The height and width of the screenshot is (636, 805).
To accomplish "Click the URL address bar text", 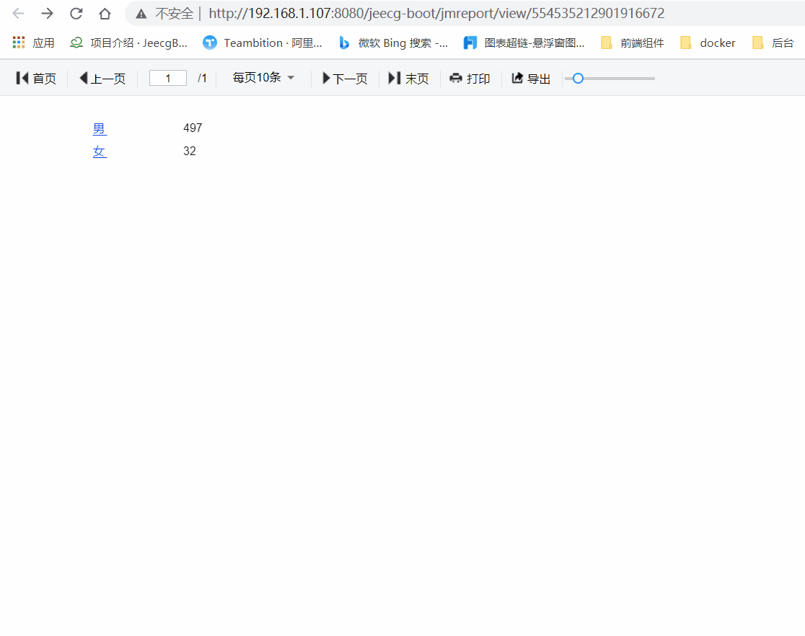I will pos(436,14).
